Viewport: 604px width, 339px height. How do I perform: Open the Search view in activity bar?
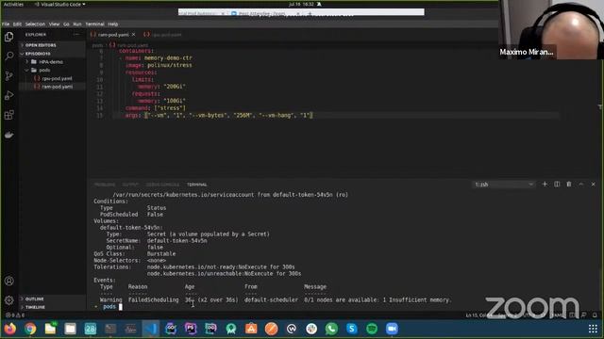[x=8, y=56]
